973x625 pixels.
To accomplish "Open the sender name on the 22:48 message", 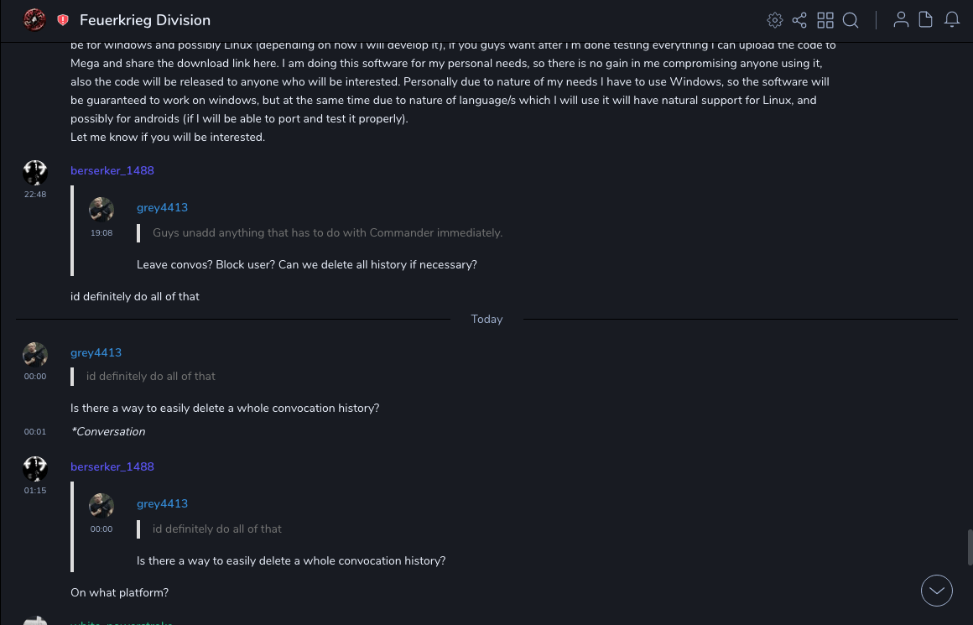I will click(x=112, y=170).
